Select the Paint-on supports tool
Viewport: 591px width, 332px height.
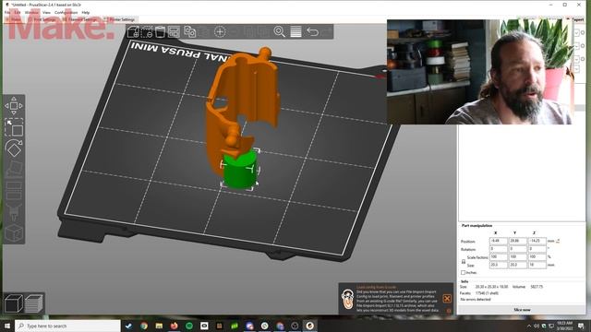(14, 211)
